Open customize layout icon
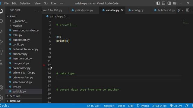The image size is (193, 108). click(x=175, y=3)
